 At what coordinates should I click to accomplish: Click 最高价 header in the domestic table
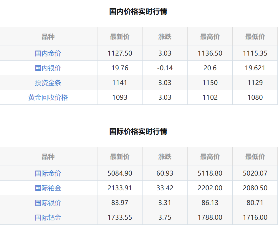(210, 37)
